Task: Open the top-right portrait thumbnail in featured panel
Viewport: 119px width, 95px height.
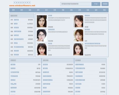Action: 78,21
